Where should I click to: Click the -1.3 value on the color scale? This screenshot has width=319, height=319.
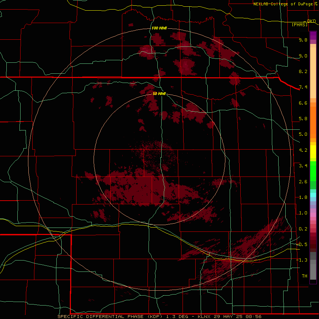pos(302,260)
